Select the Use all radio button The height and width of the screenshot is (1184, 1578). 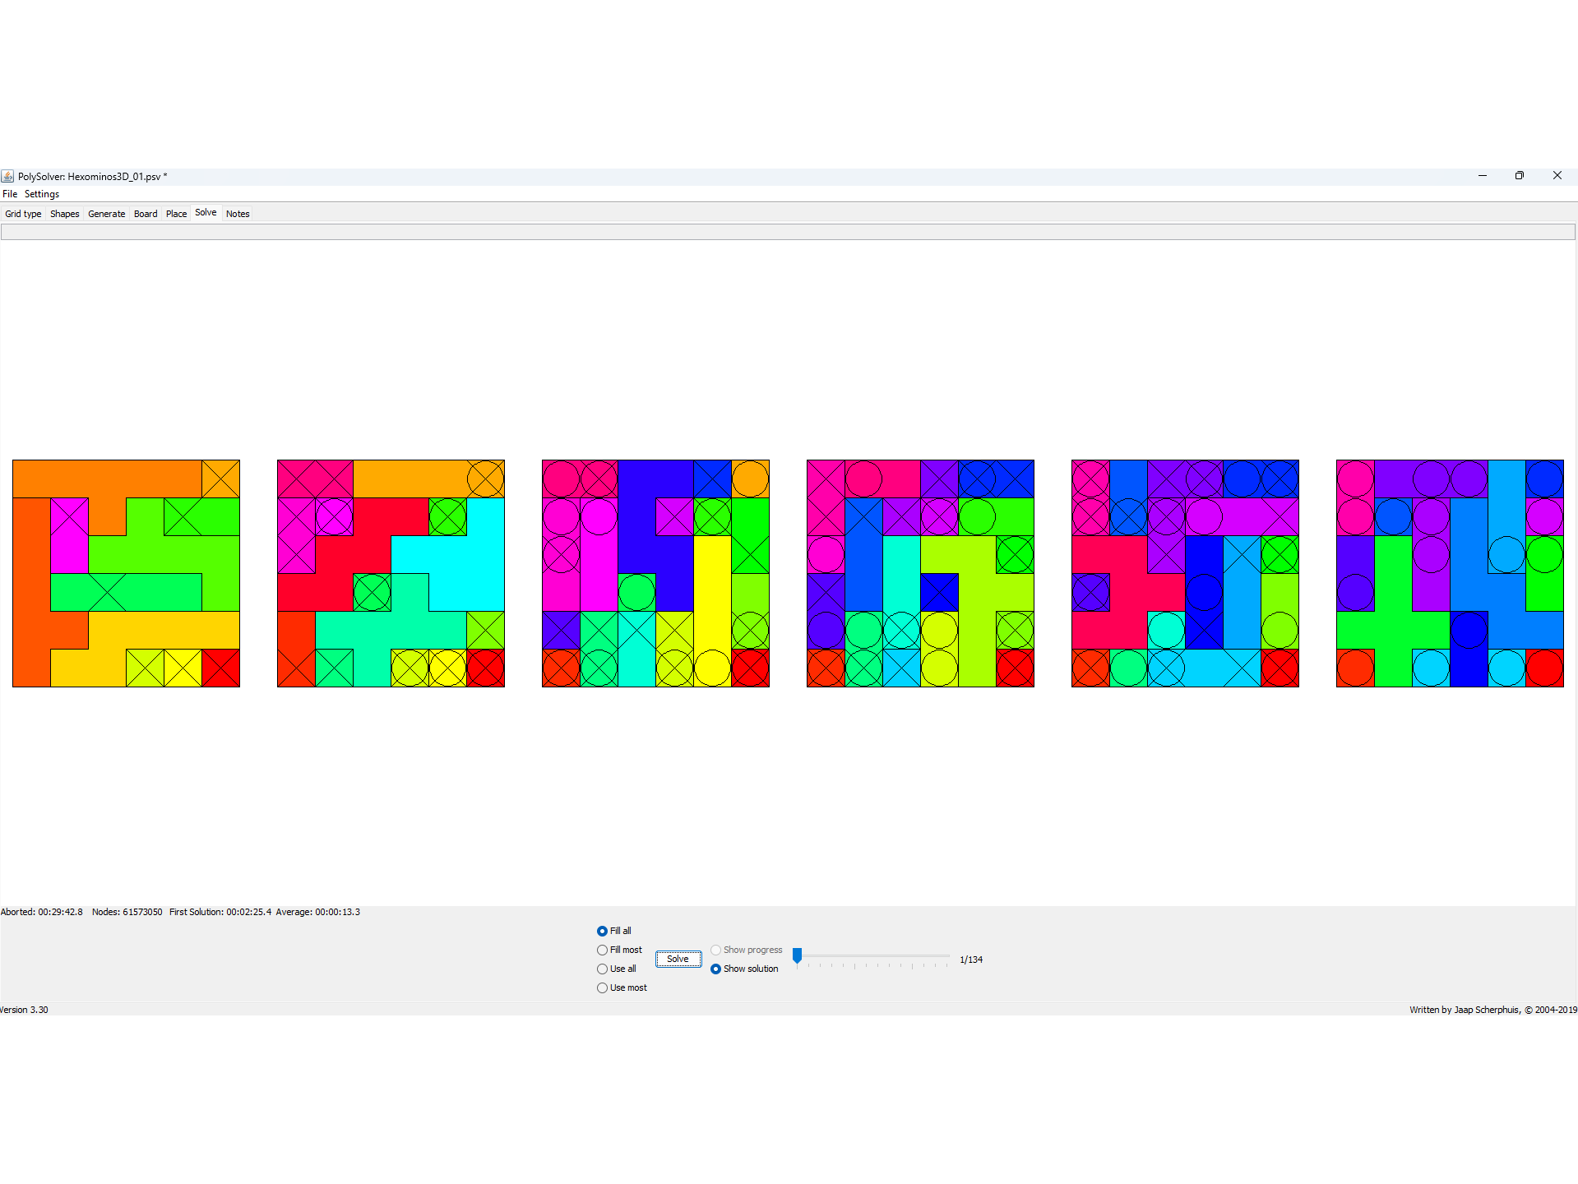(603, 969)
